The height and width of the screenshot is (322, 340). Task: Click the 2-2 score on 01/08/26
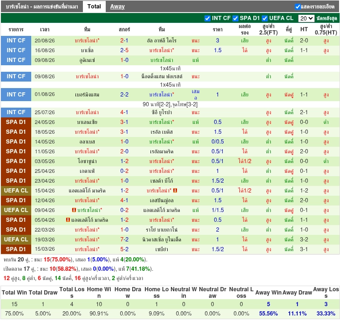124,95
